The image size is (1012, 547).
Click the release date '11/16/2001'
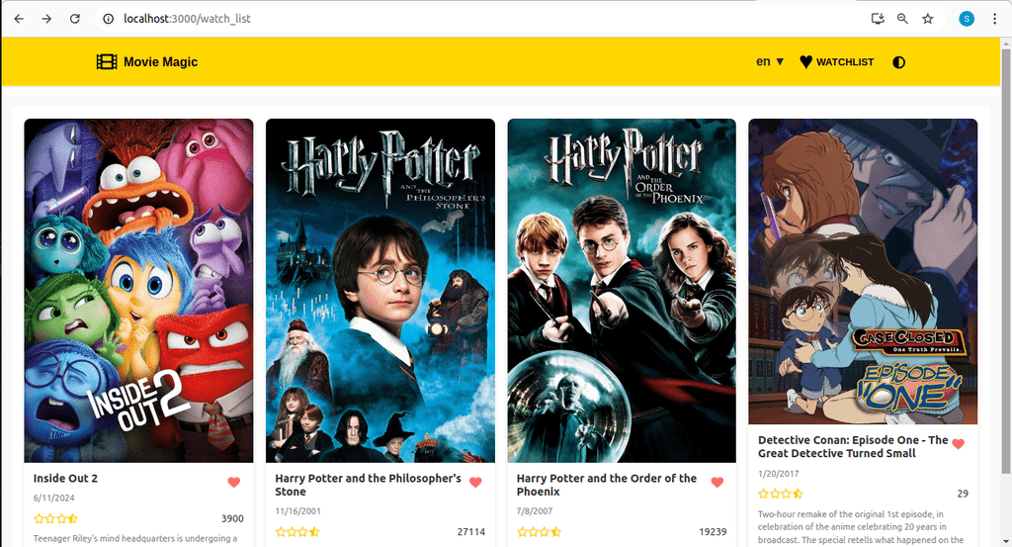point(298,511)
